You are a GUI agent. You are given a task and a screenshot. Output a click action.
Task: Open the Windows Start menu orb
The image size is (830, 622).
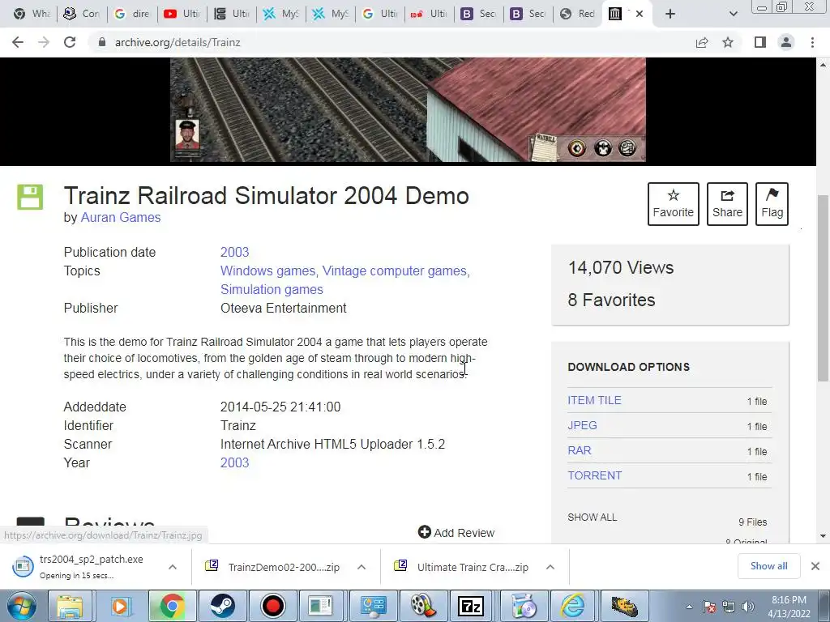(x=21, y=606)
